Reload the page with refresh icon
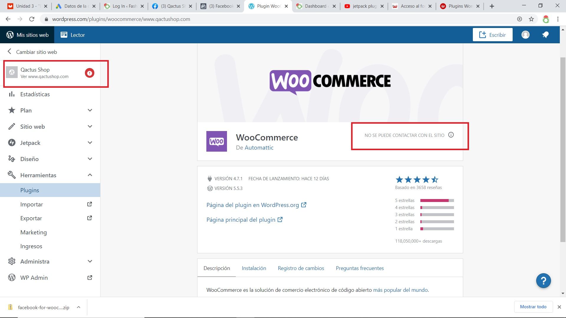The width and height of the screenshot is (566, 318). pyautogui.click(x=32, y=19)
